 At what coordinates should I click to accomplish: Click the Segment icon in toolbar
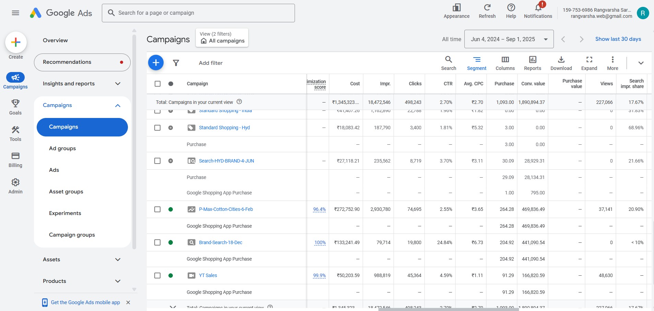point(476,60)
